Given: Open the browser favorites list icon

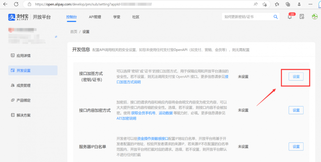Looking at the screenshot, I should coord(277,4).
